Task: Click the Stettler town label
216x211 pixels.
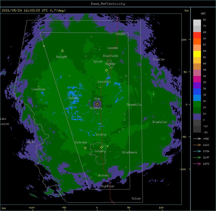Action: 159,59
